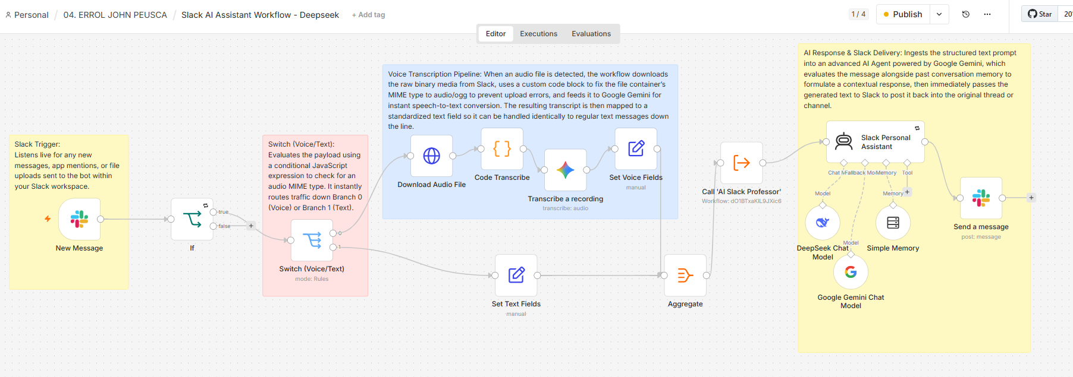
Task: Add node on the If false branch
Action: click(x=251, y=226)
